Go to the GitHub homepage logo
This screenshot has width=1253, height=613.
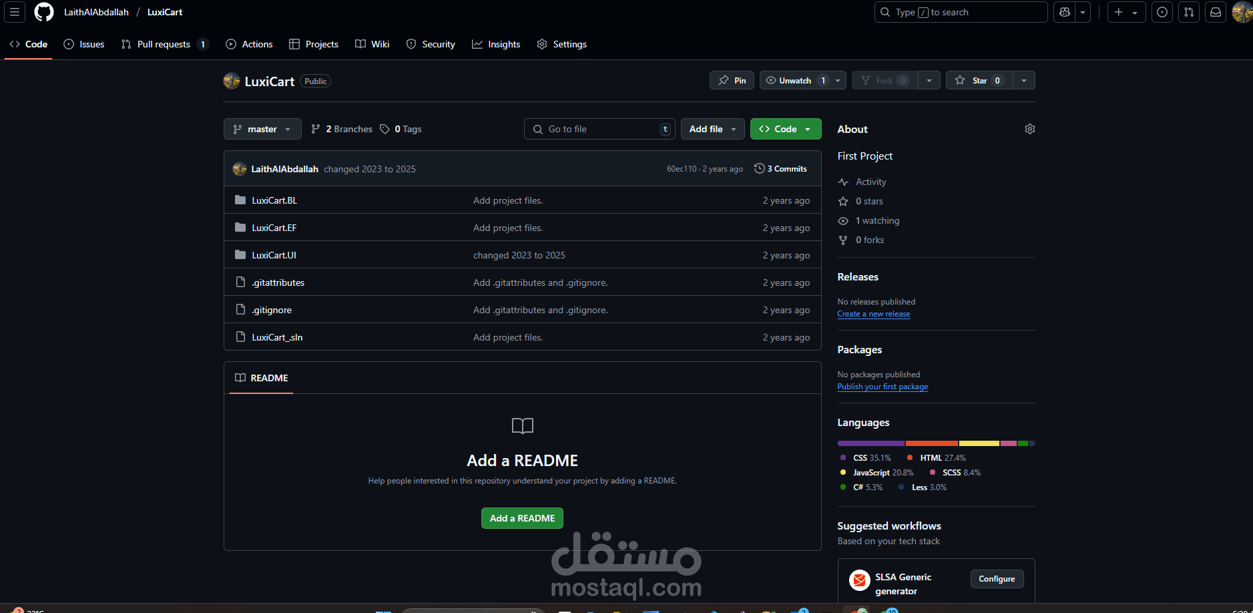tap(44, 12)
